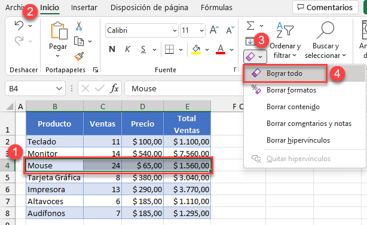Click the Undo arrow icon
This screenshot has height=225, width=367.
pos(19,26)
